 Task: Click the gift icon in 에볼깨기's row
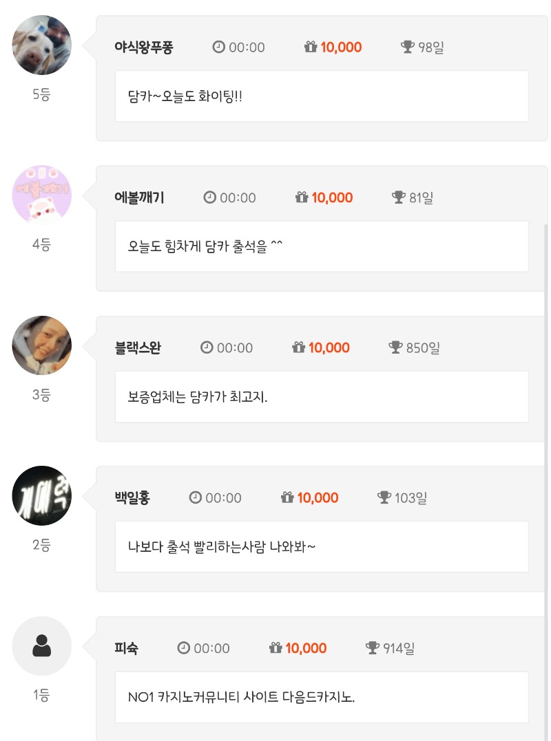302,197
